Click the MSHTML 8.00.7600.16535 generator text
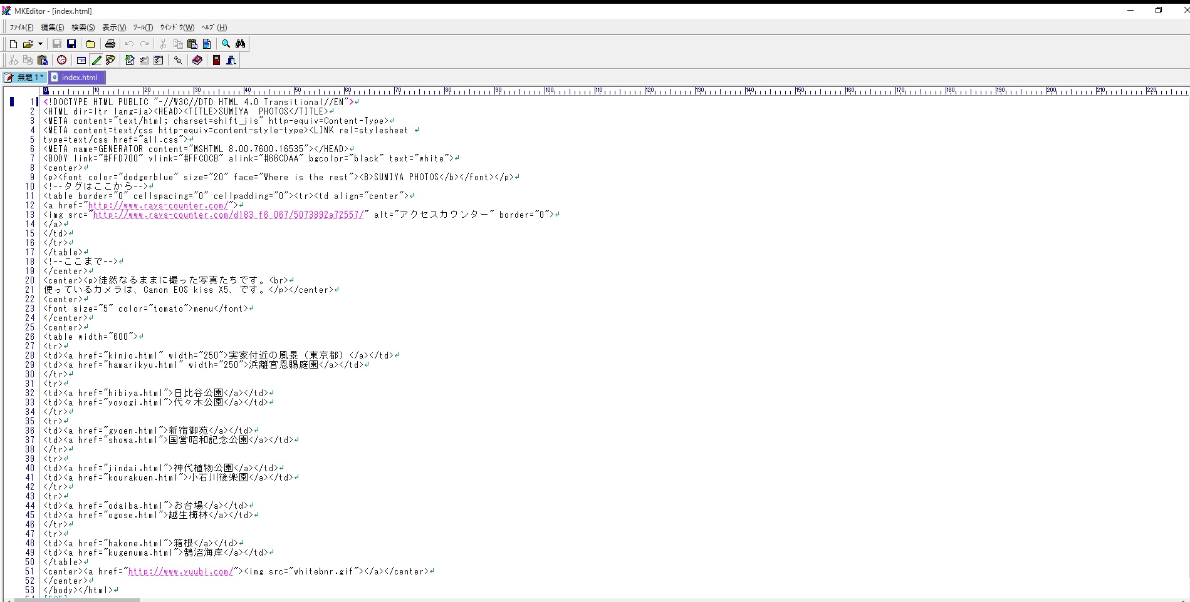The width and height of the screenshot is (1190, 602). pos(249,149)
